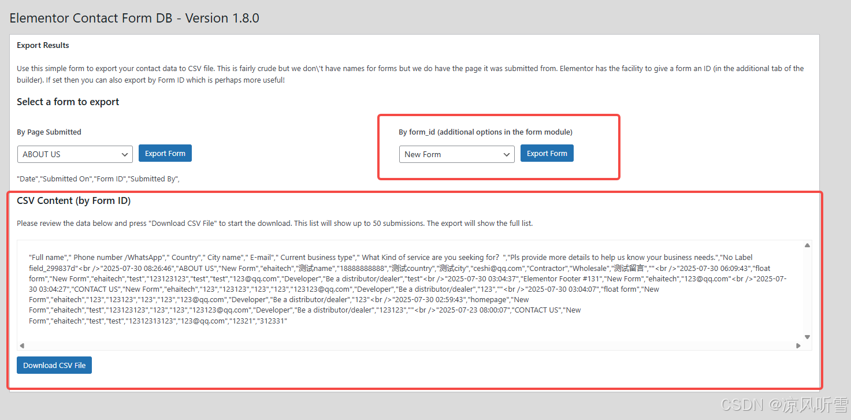Click the CSV Content (by Form ID) heading
Viewport: 851px width, 420px height.
[74, 200]
